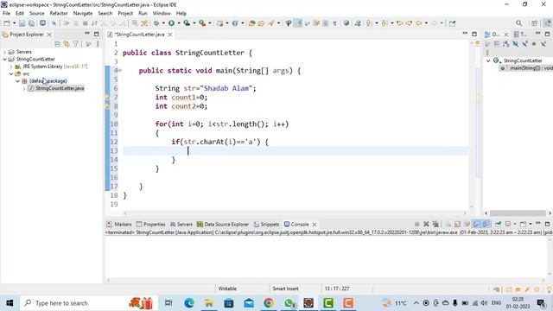The height and width of the screenshot is (311, 553).
Task: Collapse the (default package) node
Action: tap(17, 81)
